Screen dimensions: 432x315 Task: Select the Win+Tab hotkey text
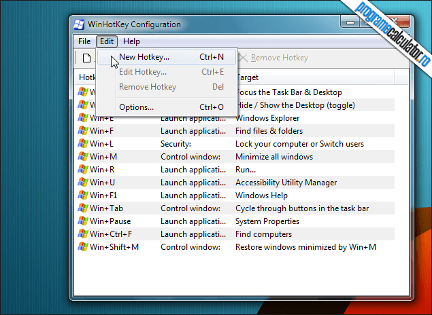(x=106, y=208)
